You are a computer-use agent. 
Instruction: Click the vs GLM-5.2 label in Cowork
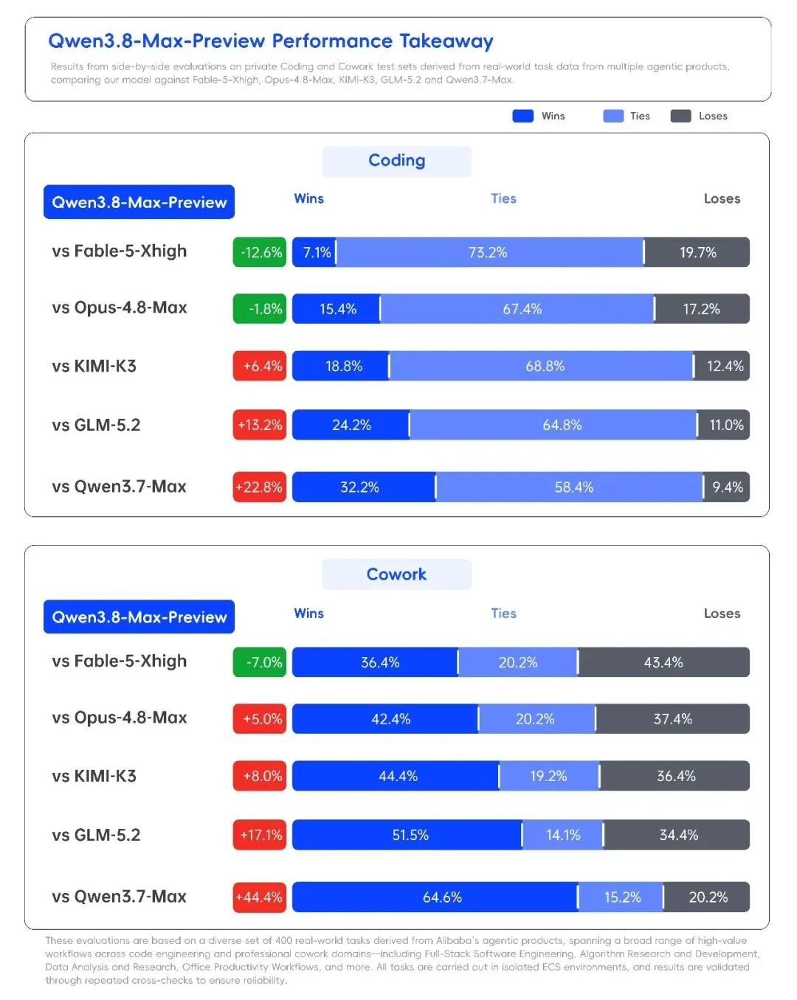pyautogui.click(x=96, y=835)
